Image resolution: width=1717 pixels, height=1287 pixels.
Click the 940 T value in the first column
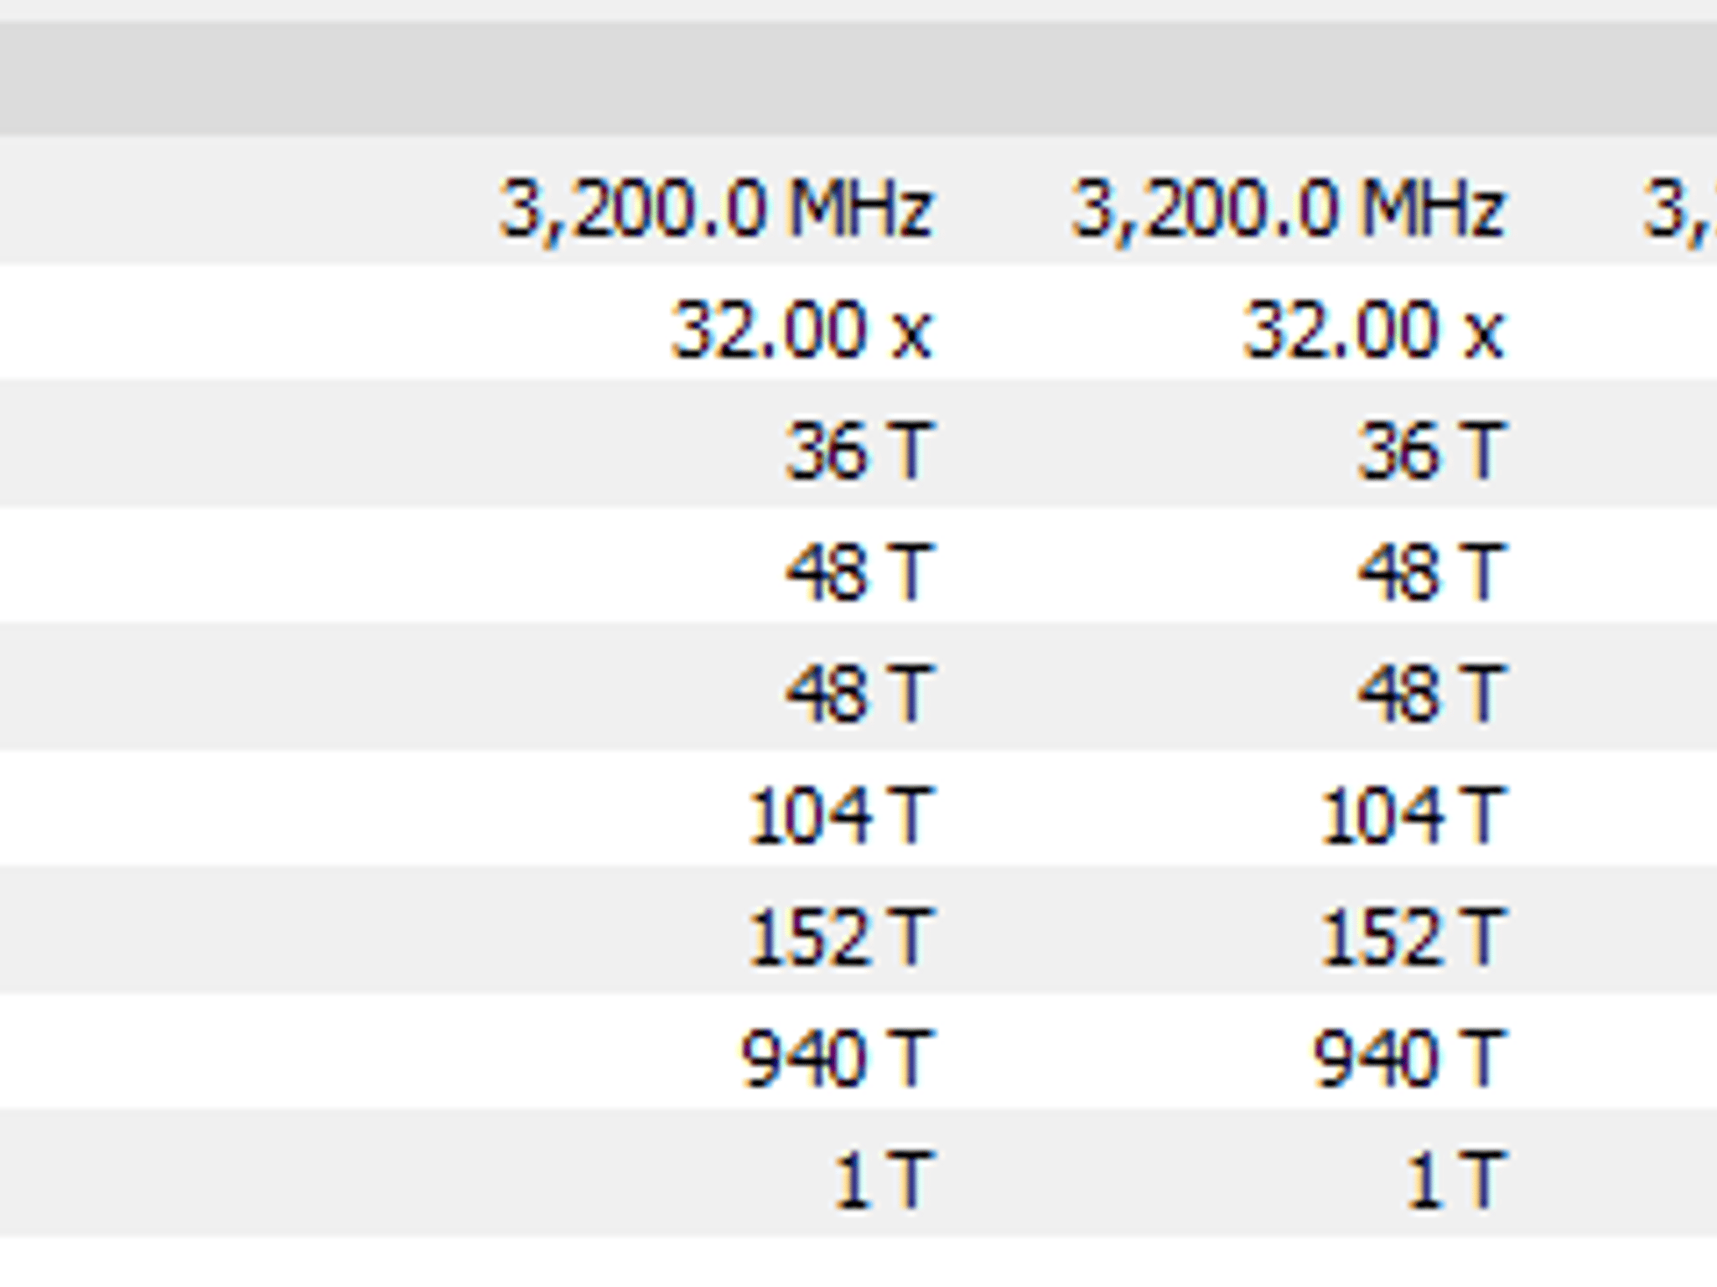[837, 1058]
